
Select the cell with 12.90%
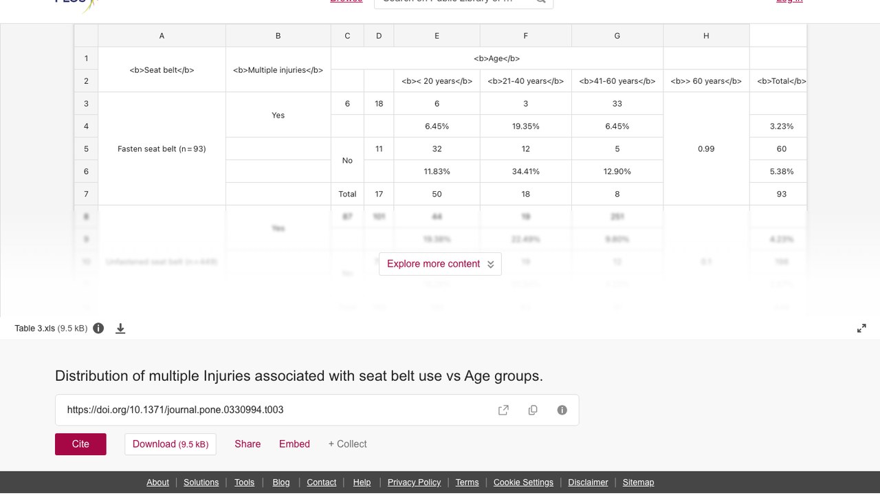pyautogui.click(x=617, y=171)
